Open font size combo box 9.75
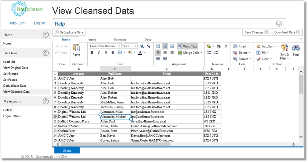Image resolution: width=308 pixels, height=162 pixels. tap(130, 46)
